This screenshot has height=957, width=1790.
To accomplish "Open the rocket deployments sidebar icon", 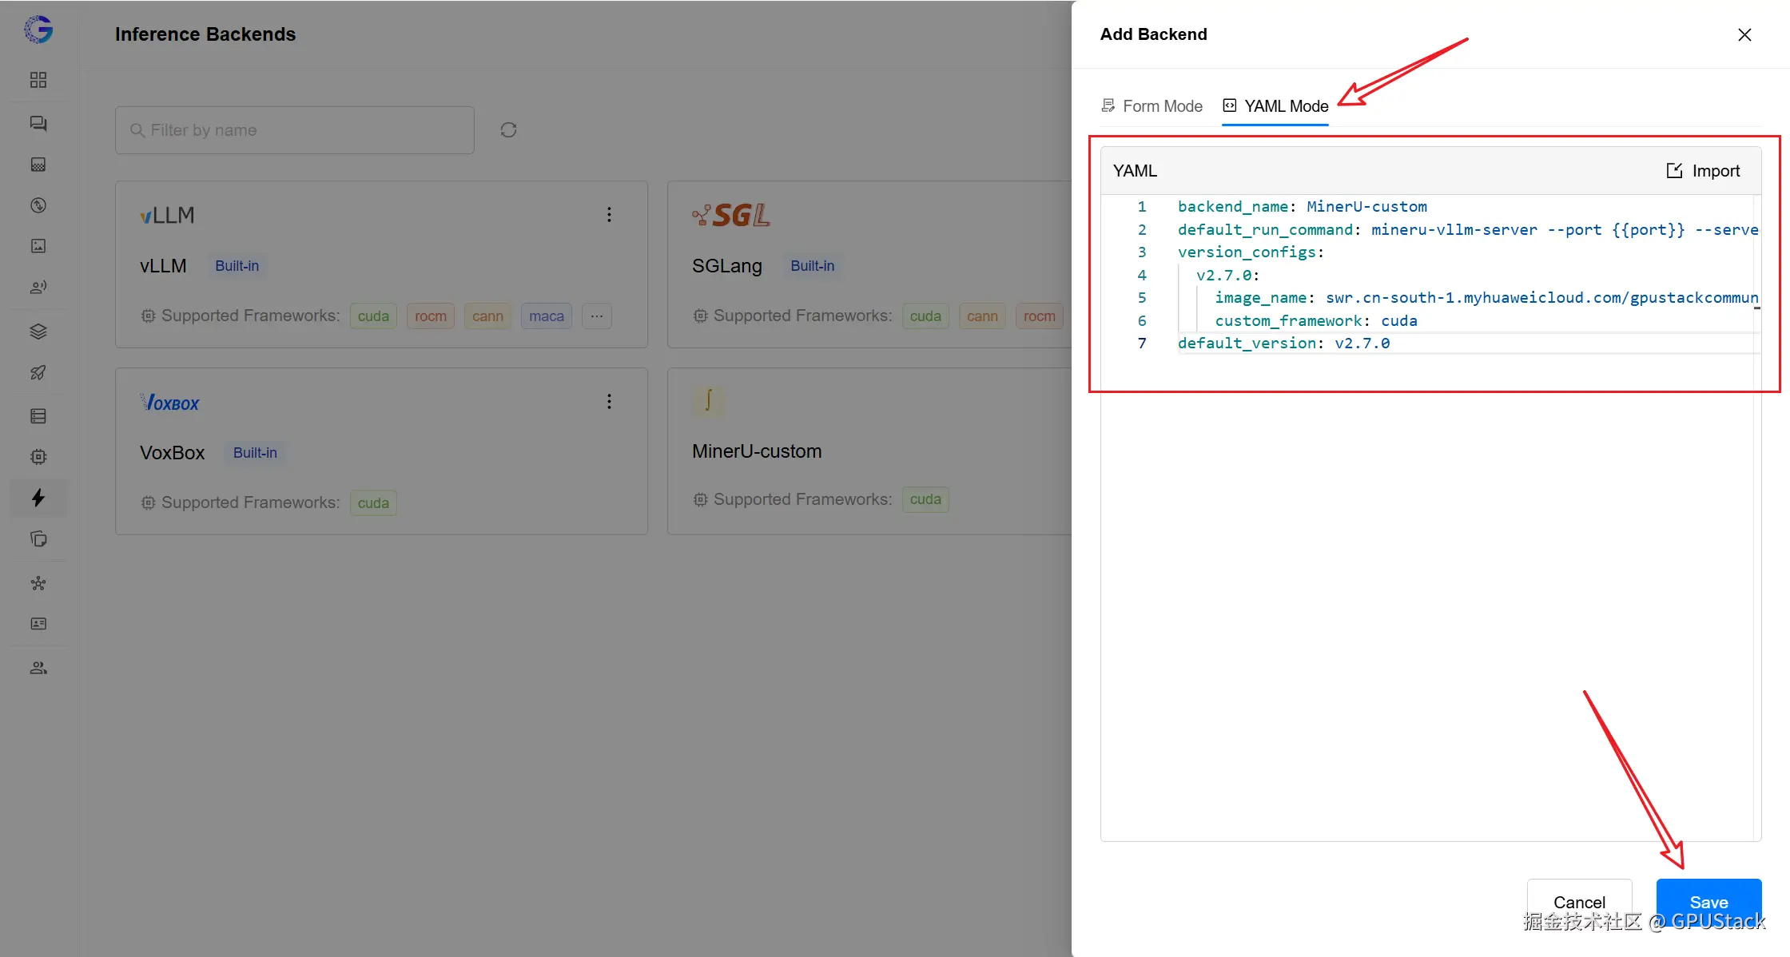I will point(38,372).
